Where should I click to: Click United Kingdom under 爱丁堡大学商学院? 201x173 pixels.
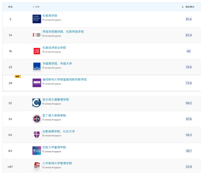coord(53,120)
